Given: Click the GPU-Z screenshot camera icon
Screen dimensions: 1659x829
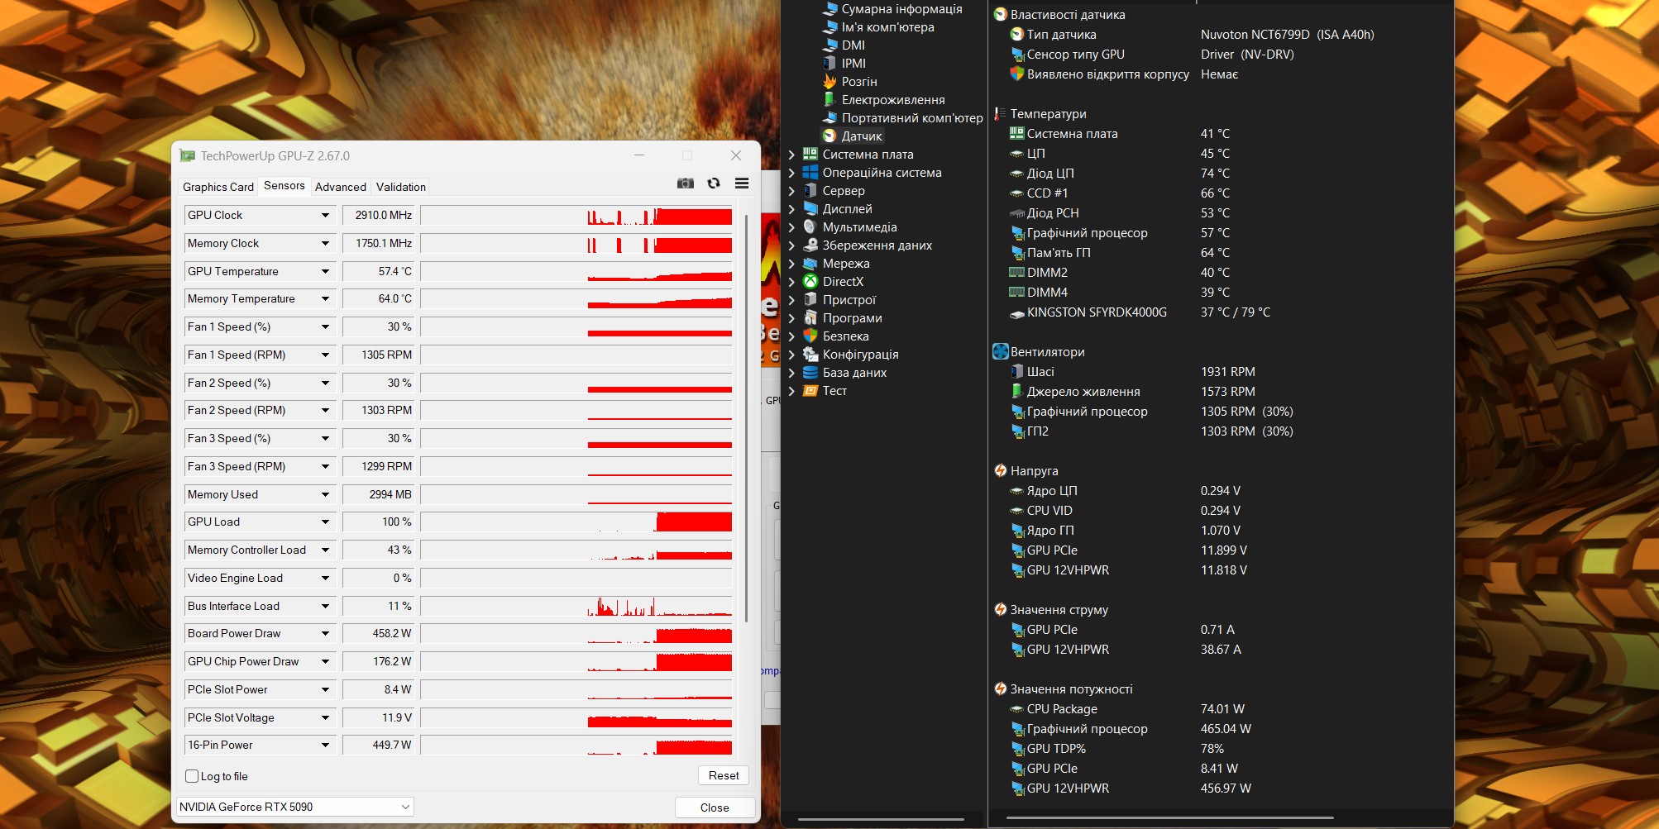Looking at the screenshot, I should click(x=686, y=183).
